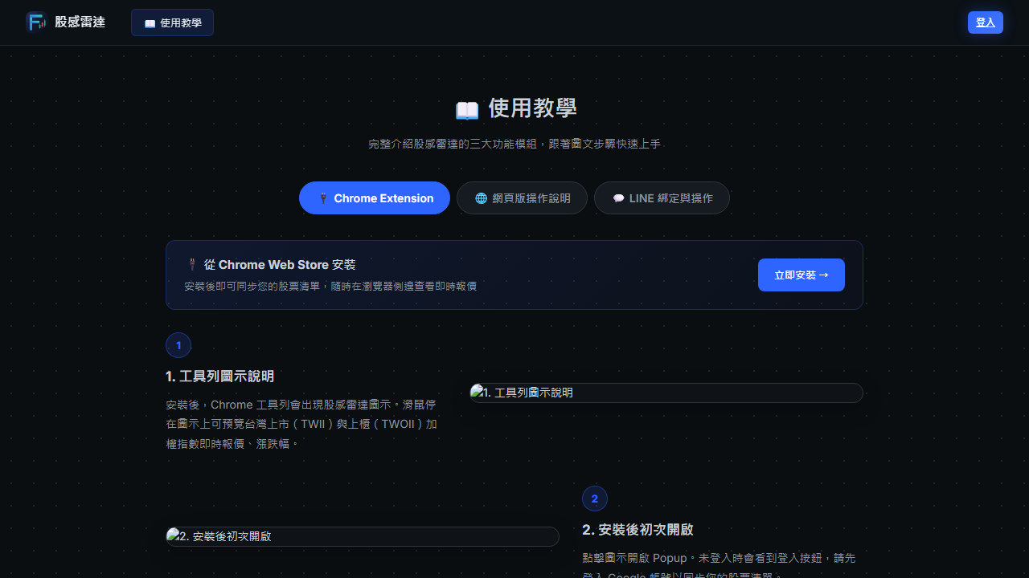Click the 登入 login button
1029x578 pixels.
point(986,22)
